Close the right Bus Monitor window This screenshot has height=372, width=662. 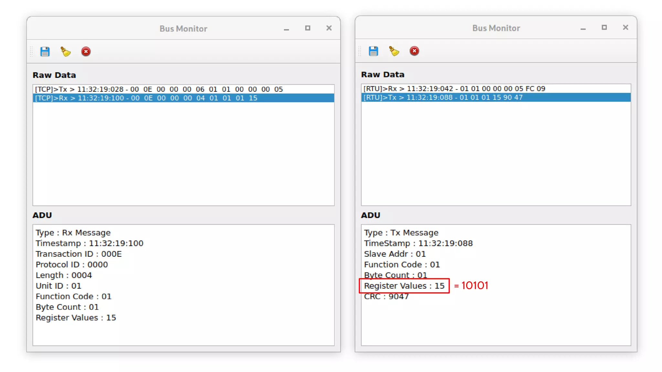pos(625,28)
